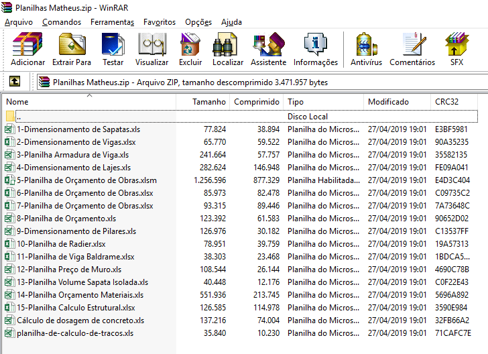Viewport: 488px width, 354px height.
Task: Click CRC32 value C0F22E43
Action: click(x=452, y=282)
